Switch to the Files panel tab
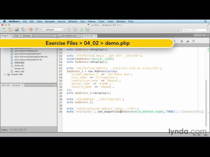 [x=16, y=36]
